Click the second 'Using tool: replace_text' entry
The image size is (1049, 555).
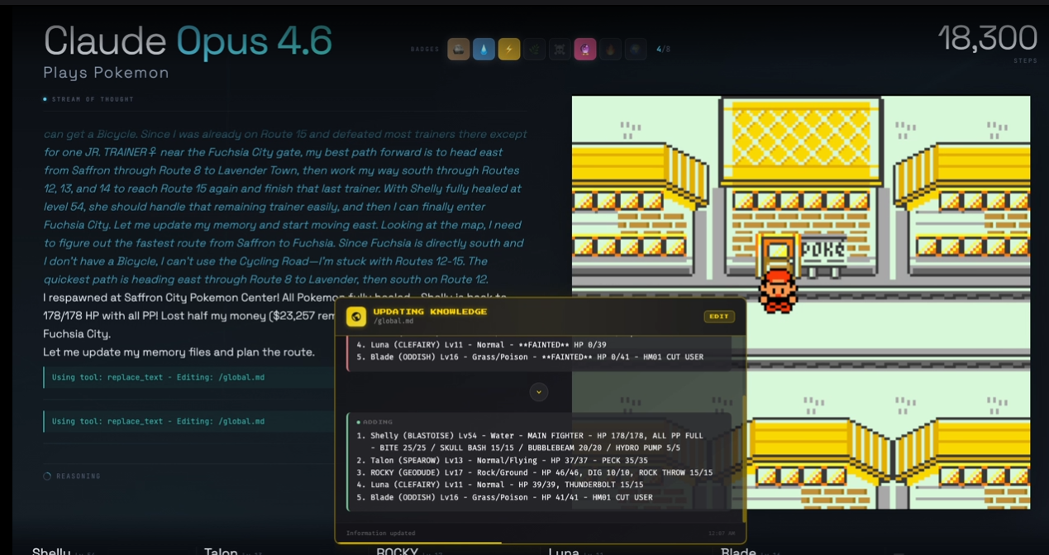(x=188, y=421)
